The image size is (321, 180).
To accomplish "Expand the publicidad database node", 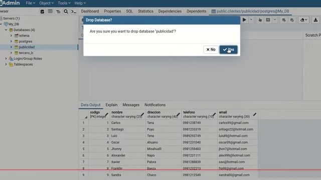I will pyautogui.click(x=11, y=47).
